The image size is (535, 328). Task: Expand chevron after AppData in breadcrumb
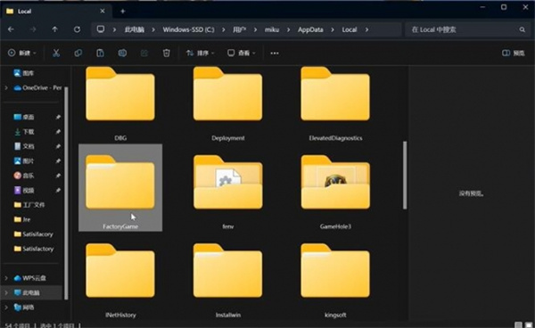coord(333,29)
